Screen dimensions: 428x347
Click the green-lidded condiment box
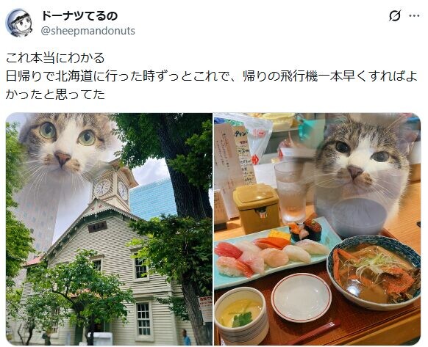(257, 208)
